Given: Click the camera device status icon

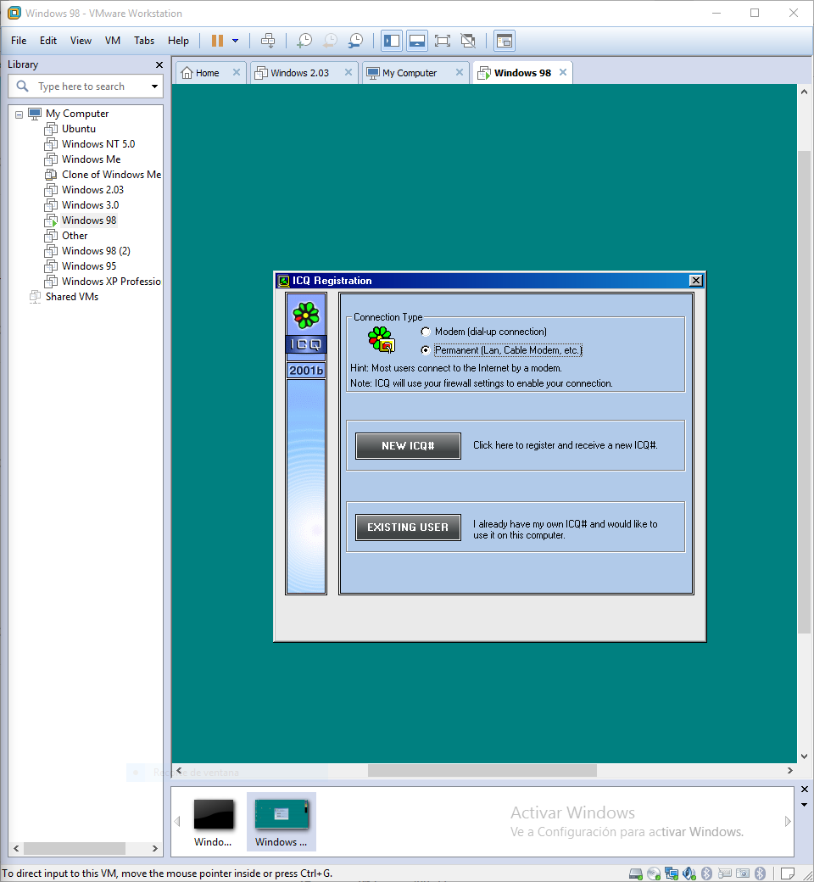Looking at the screenshot, I should [743, 874].
